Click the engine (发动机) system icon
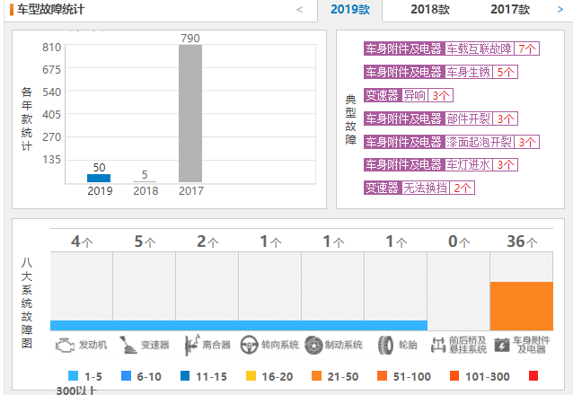The image size is (573, 395). point(65,345)
